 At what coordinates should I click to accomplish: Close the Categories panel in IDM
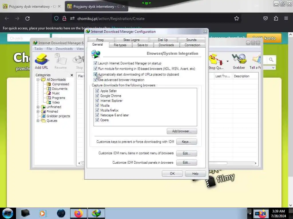pyautogui.click(x=72, y=75)
